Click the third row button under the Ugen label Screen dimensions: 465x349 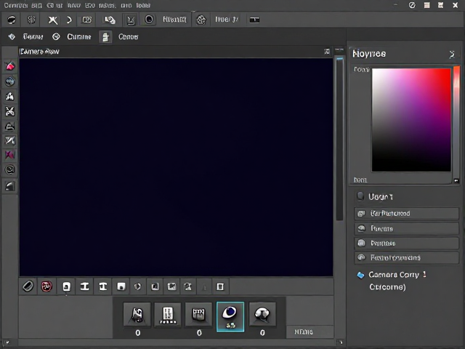pos(407,243)
